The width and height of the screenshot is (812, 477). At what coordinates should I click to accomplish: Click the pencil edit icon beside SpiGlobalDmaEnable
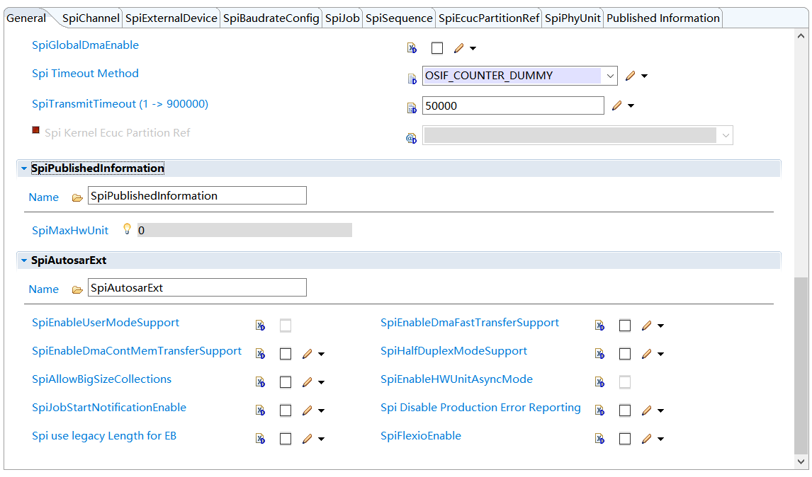(x=458, y=48)
